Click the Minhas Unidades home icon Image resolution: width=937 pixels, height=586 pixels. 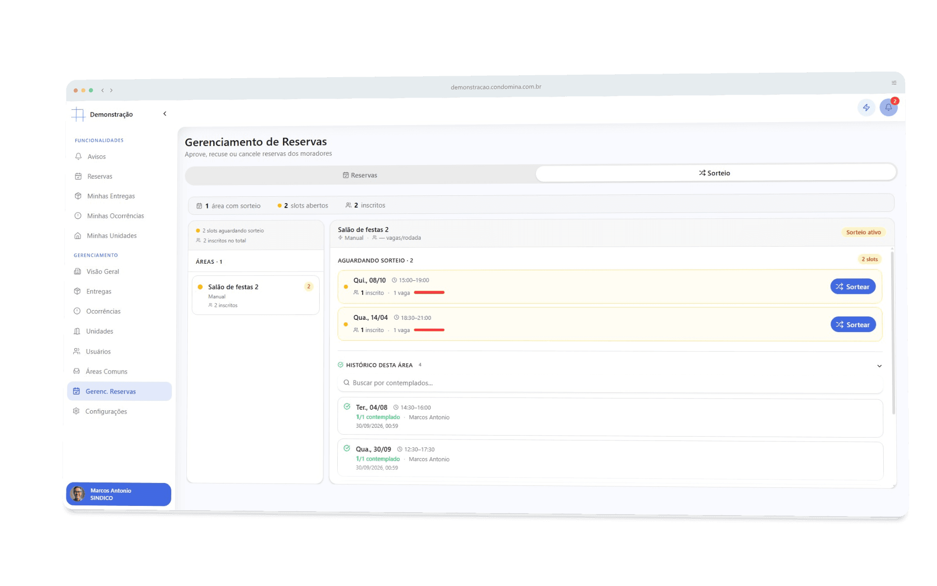(78, 236)
